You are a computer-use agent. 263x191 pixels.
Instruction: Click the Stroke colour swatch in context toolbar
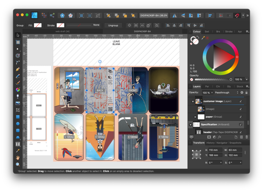coord(60,25)
